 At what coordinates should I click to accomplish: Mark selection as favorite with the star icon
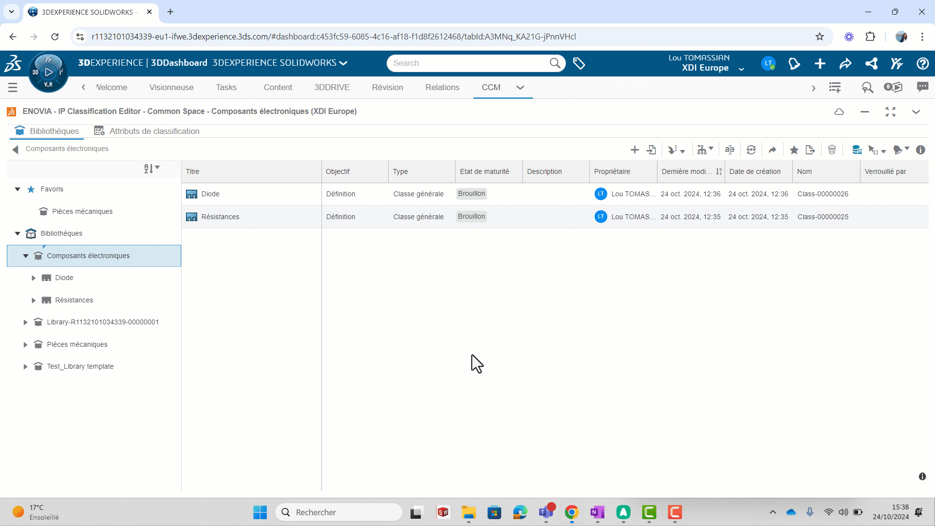[794, 150]
